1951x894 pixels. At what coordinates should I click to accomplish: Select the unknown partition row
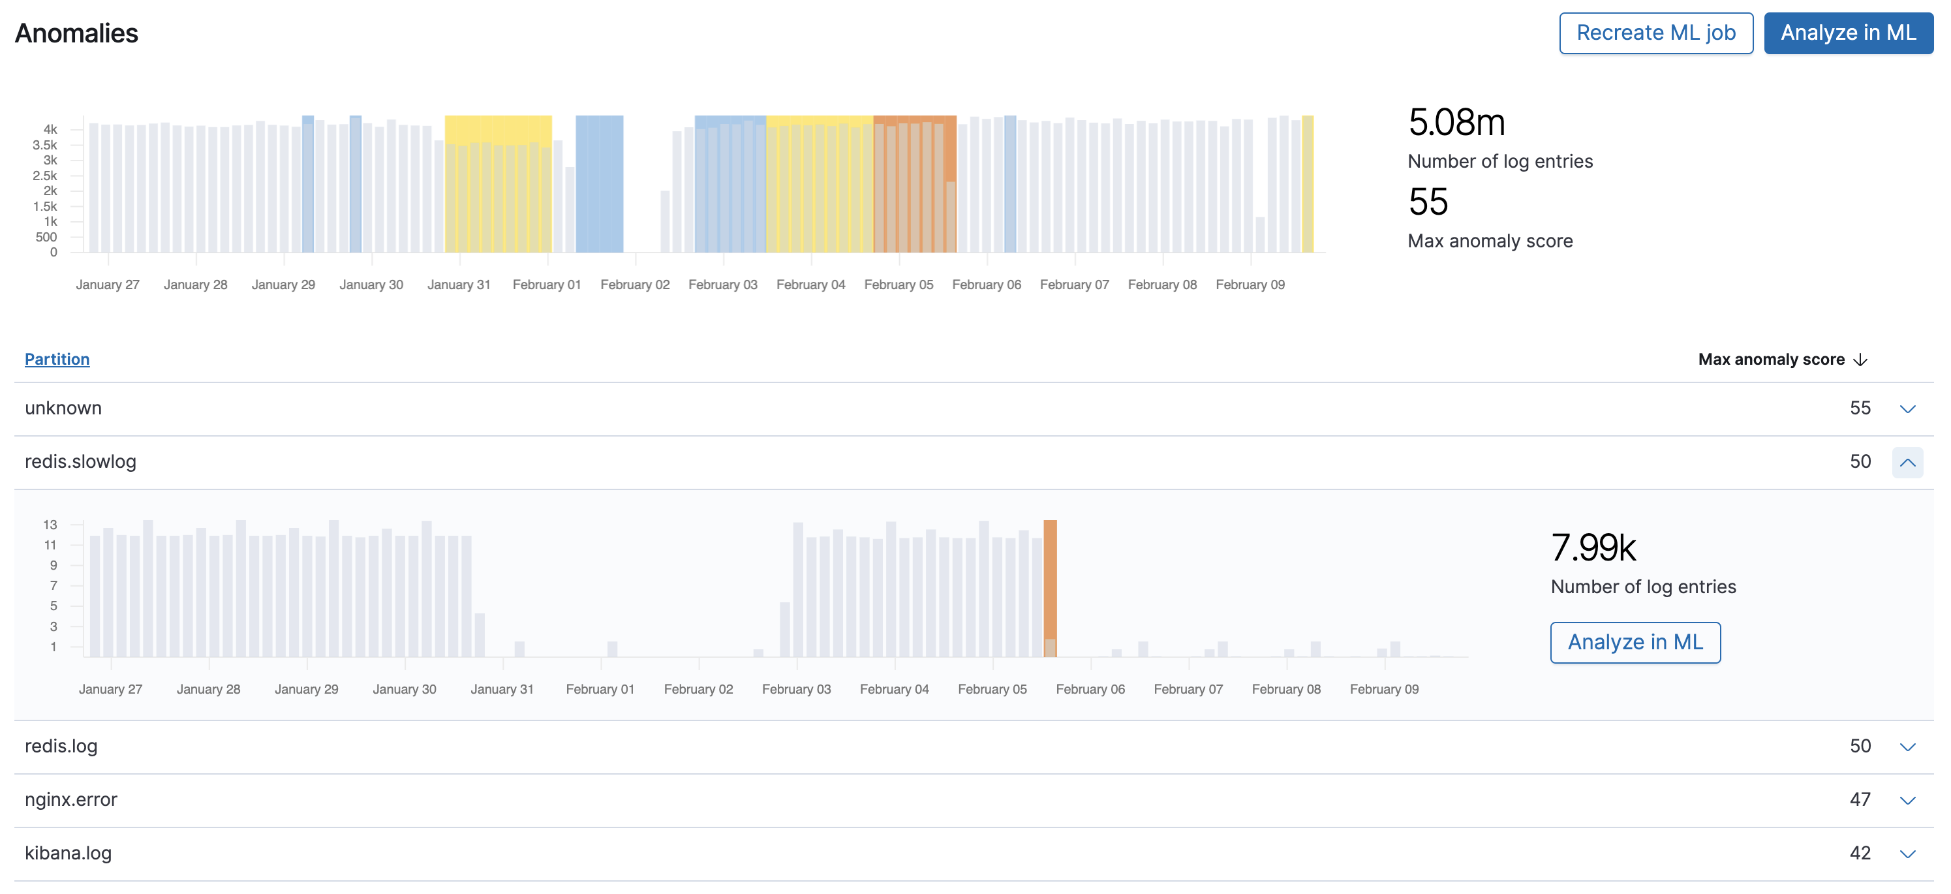coord(64,408)
